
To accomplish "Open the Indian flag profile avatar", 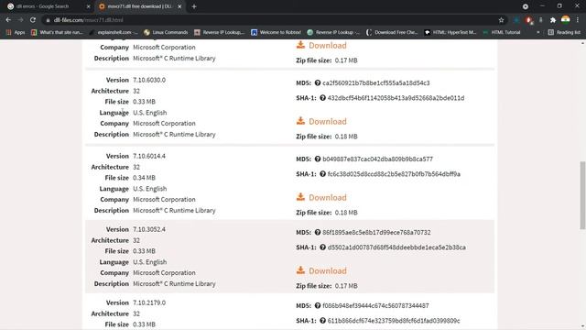I will [566, 19].
